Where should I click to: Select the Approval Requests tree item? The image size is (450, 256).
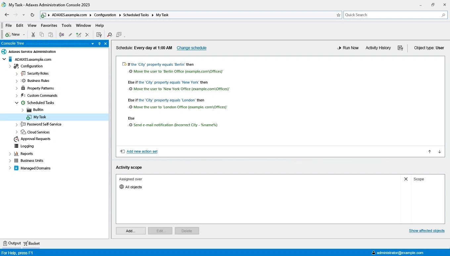[35, 139]
